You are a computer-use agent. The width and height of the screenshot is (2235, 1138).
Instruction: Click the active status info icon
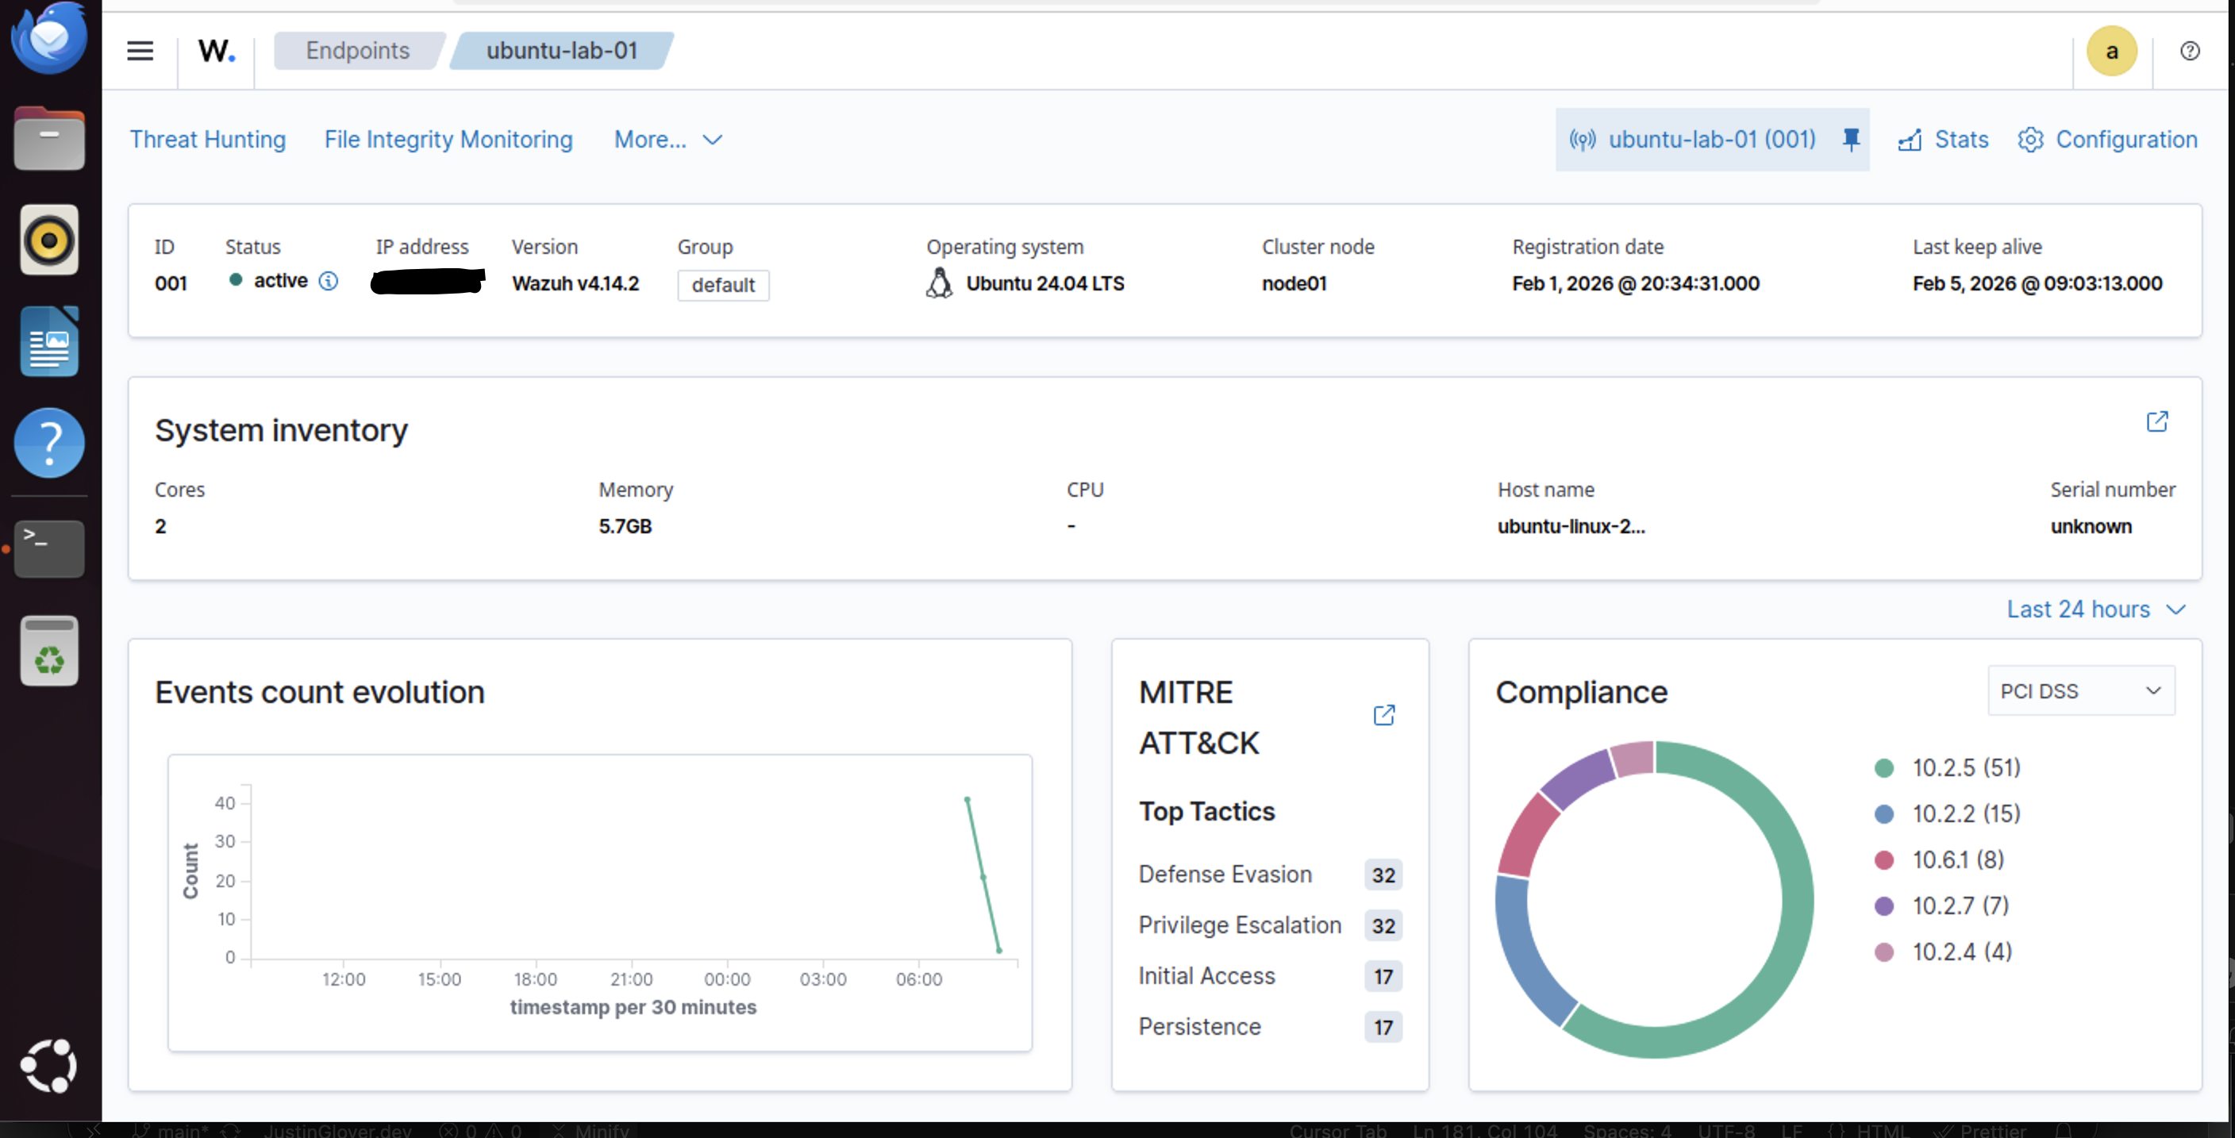coord(328,281)
